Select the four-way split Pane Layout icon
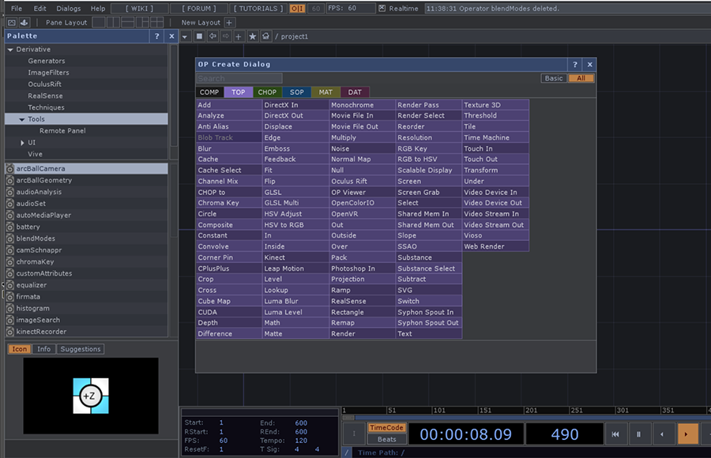This screenshot has height=458, width=711. click(156, 22)
